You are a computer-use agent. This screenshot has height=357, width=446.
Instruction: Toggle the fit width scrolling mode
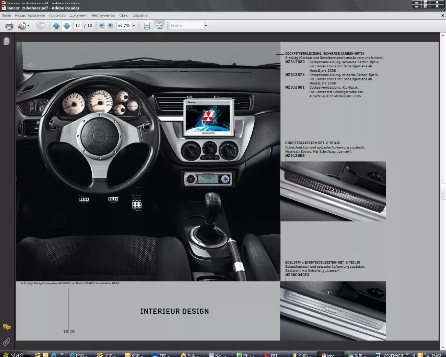(147, 26)
